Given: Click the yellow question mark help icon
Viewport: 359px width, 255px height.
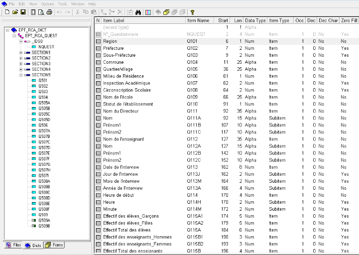Looking at the screenshot, I should coord(192,12).
